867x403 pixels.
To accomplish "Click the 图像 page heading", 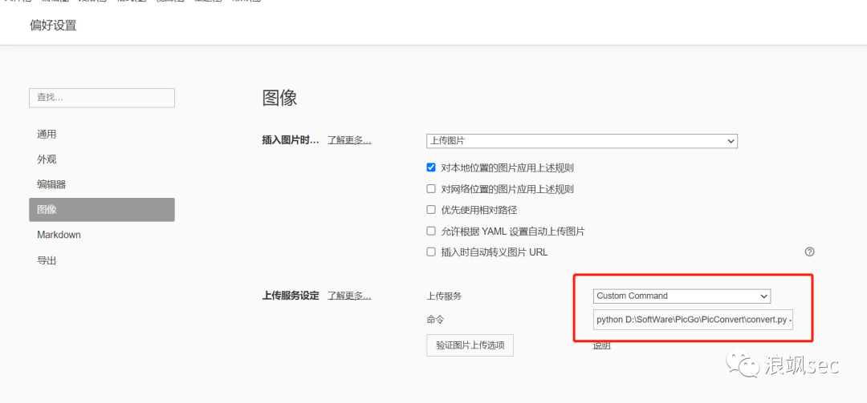I will (280, 98).
